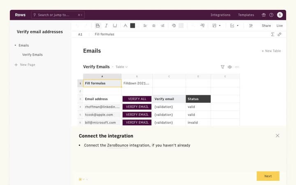Click + New Table
The height and width of the screenshot is (185, 296).
coord(271,51)
